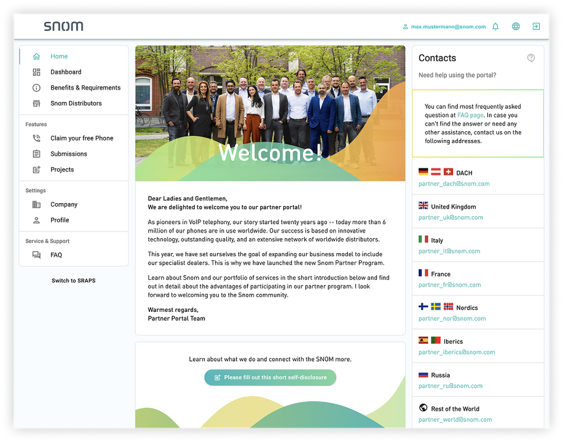Click the Claim your free Phone icon
563x442 pixels.
coord(37,139)
